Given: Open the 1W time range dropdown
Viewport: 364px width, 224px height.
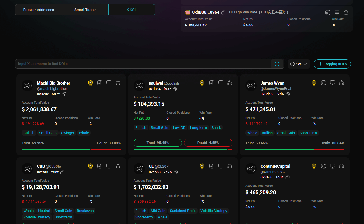Looking at the screenshot, I should (x=299, y=64).
